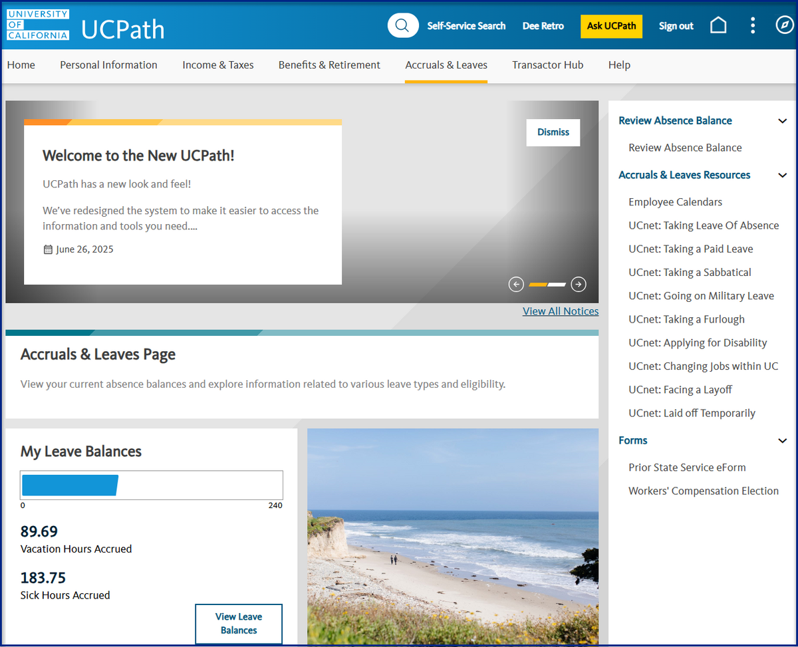798x647 pixels.
Task: Select the second carousel indicator bar
Action: click(x=557, y=285)
